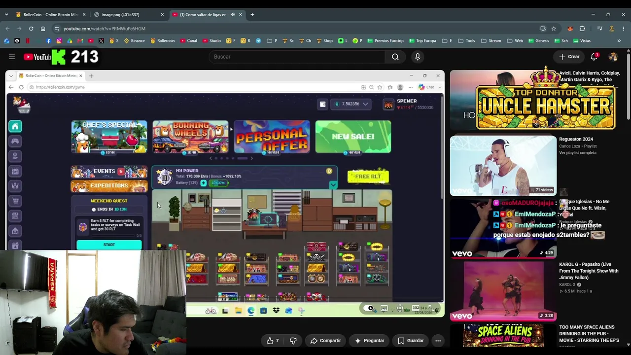
Task: Open the New Sale banner
Action: tap(353, 137)
